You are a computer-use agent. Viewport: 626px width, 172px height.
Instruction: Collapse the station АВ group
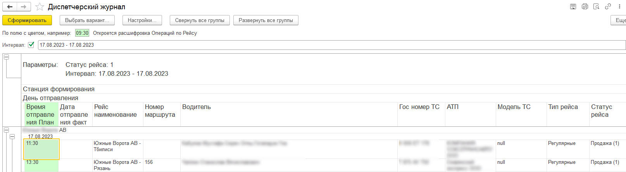7,130
